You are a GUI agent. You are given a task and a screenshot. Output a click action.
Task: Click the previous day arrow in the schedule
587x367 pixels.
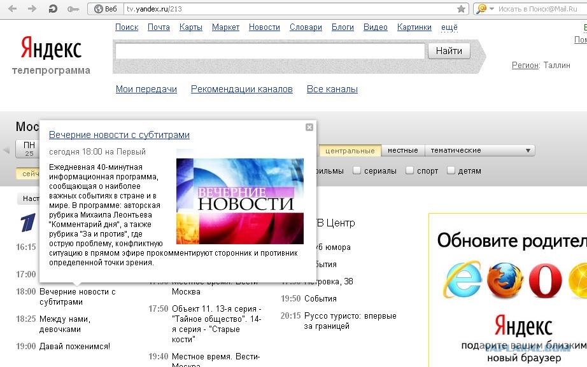(x=6, y=150)
